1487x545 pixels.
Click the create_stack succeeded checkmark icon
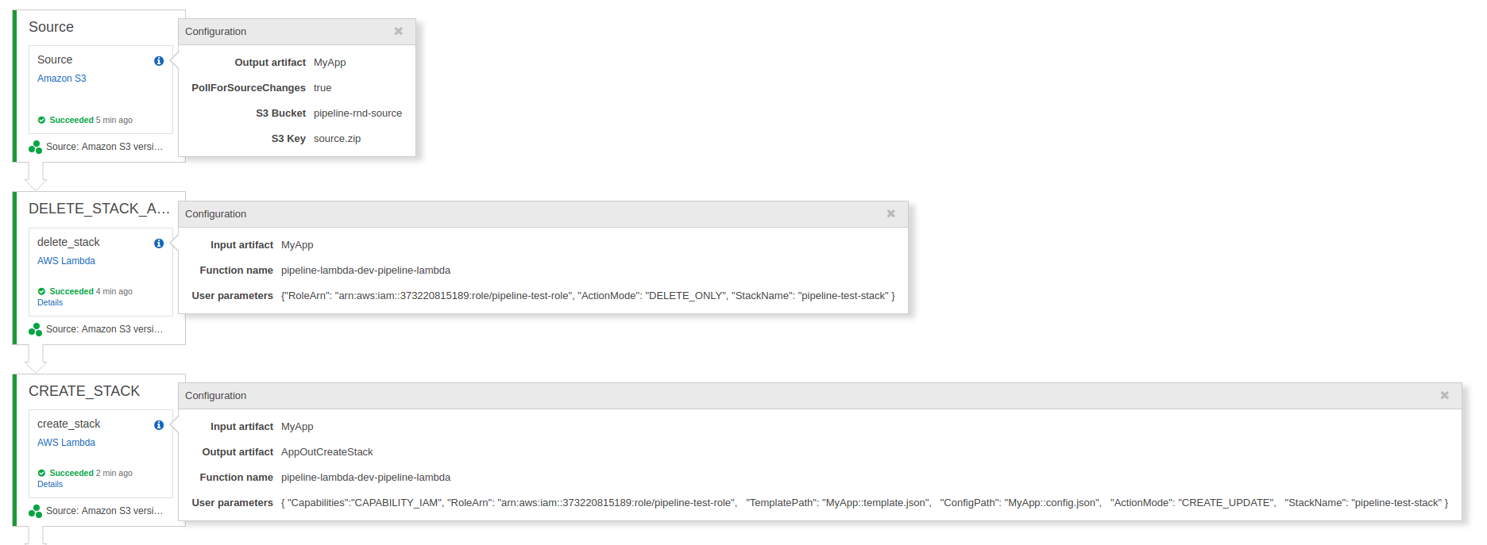click(41, 474)
